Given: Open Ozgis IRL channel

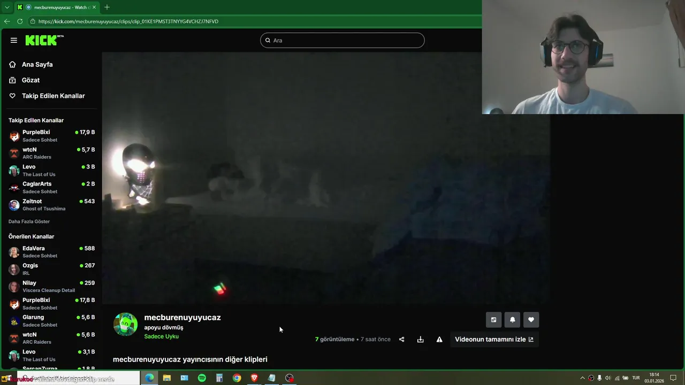Looking at the screenshot, I should point(51,269).
